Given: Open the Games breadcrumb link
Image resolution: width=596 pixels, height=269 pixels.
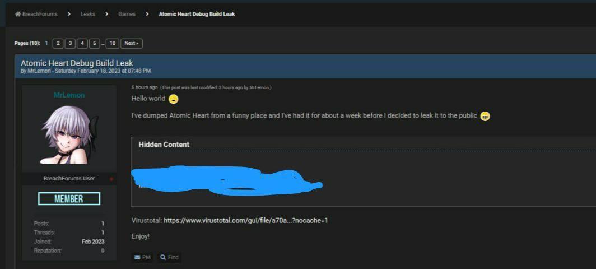Looking at the screenshot, I should [127, 14].
